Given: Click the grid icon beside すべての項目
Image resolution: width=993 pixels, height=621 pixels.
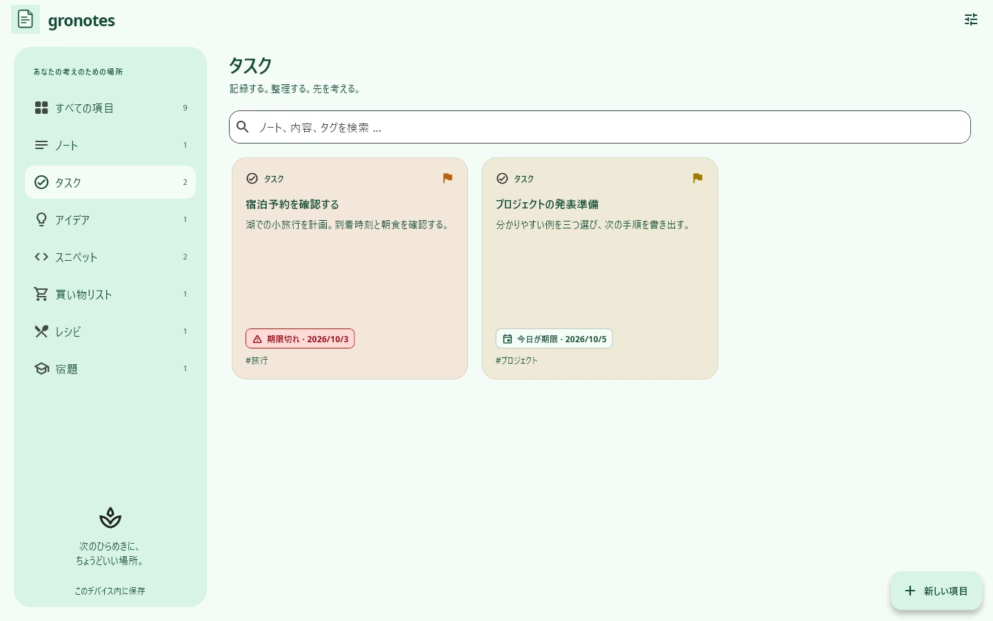Looking at the screenshot, I should click(41, 108).
